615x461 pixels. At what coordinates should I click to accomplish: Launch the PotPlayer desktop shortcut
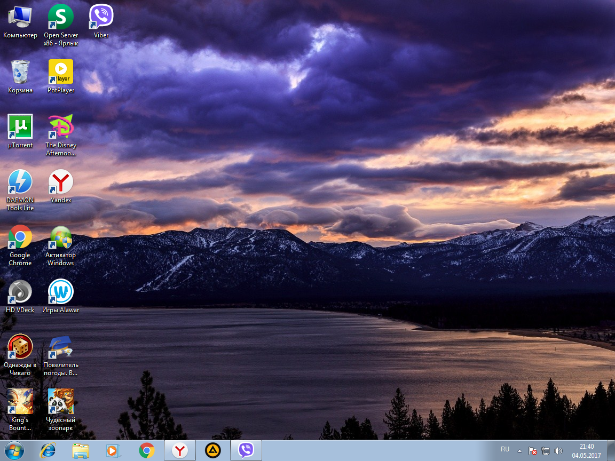pyautogui.click(x=61, y=72)
